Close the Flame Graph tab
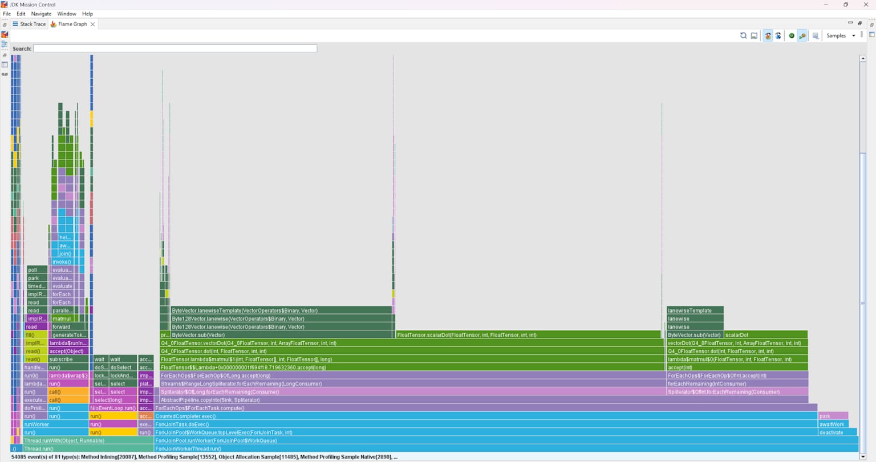Screen dimensions: 876x462 92,24
